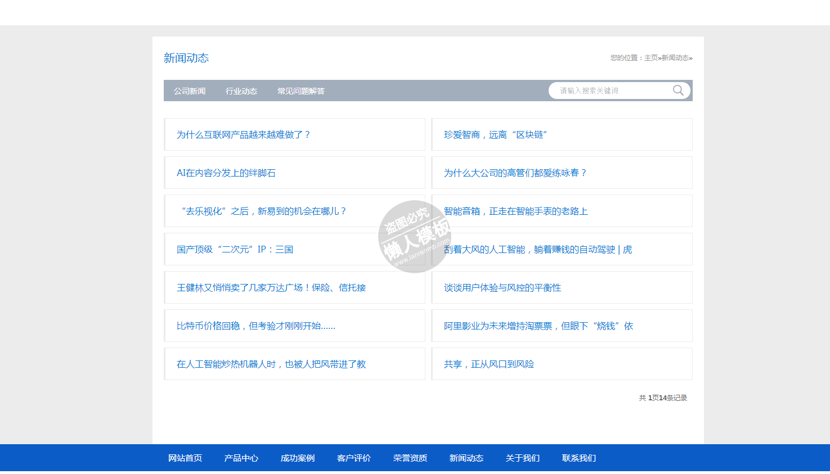Open the 比特币价格回稳 article

coord(255,326)
